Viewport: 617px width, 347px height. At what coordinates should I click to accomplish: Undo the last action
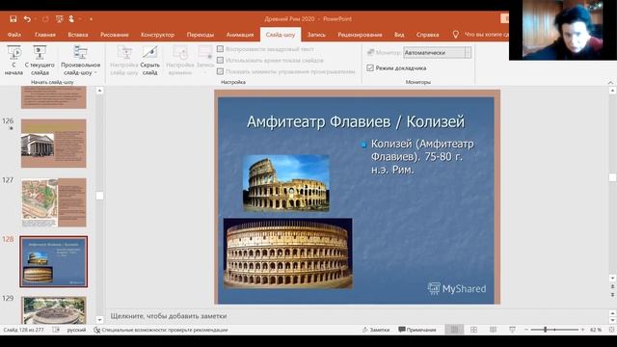click(27, 19)
